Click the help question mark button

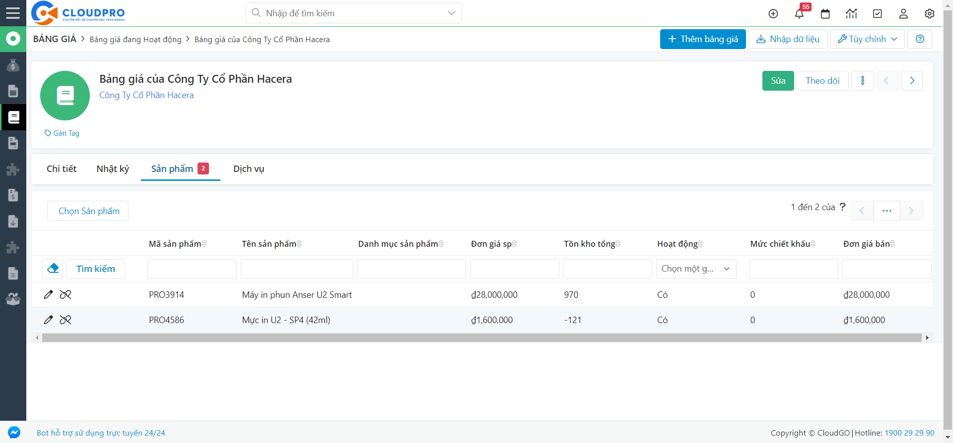coord(920,39)
